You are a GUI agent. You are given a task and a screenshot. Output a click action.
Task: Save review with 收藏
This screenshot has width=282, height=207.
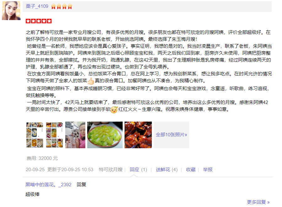click(x=191, y=170)
